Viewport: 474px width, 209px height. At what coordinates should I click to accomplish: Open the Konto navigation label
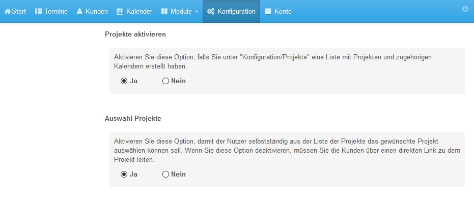click(x=283, y=12)
